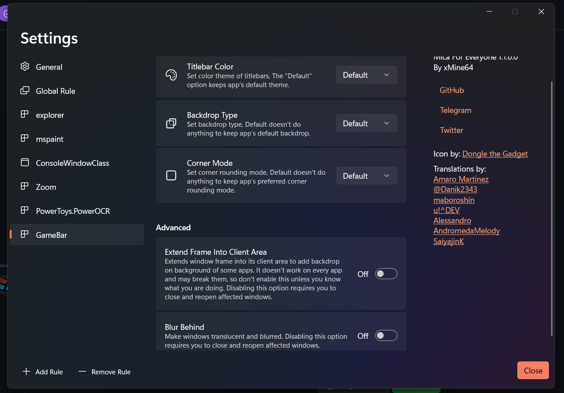Click the Advanced section heading
Screen dimensions: 564x393
(173, 227)
